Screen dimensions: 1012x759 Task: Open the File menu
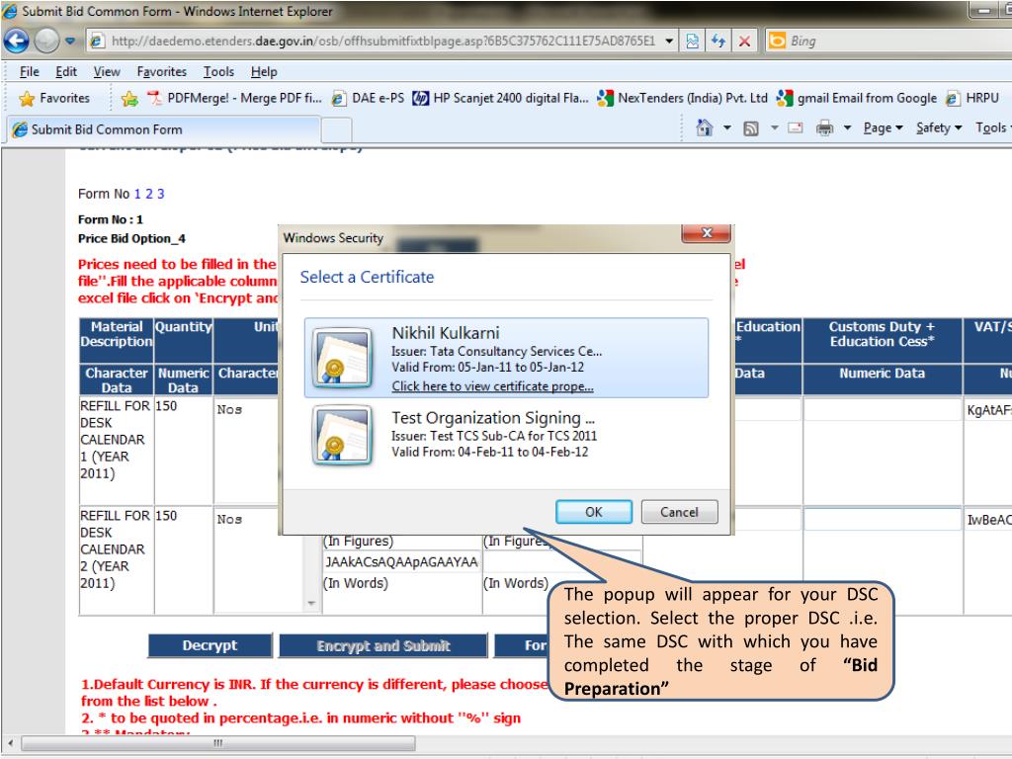tap(29, 71)
